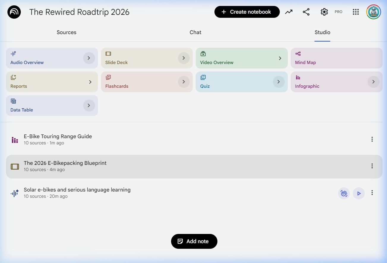387x263 pixels.
Task: Click the NotebookLM logo icon
Action: tap(14, 12)
